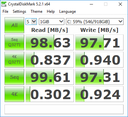Click the Seq Q32T1 write result 97.71
This screenshot has height=117, width=128.
99,42
